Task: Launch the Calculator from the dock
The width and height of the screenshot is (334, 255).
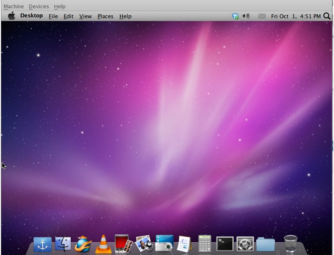Action: pyautogui.click(x=205, y=244)
